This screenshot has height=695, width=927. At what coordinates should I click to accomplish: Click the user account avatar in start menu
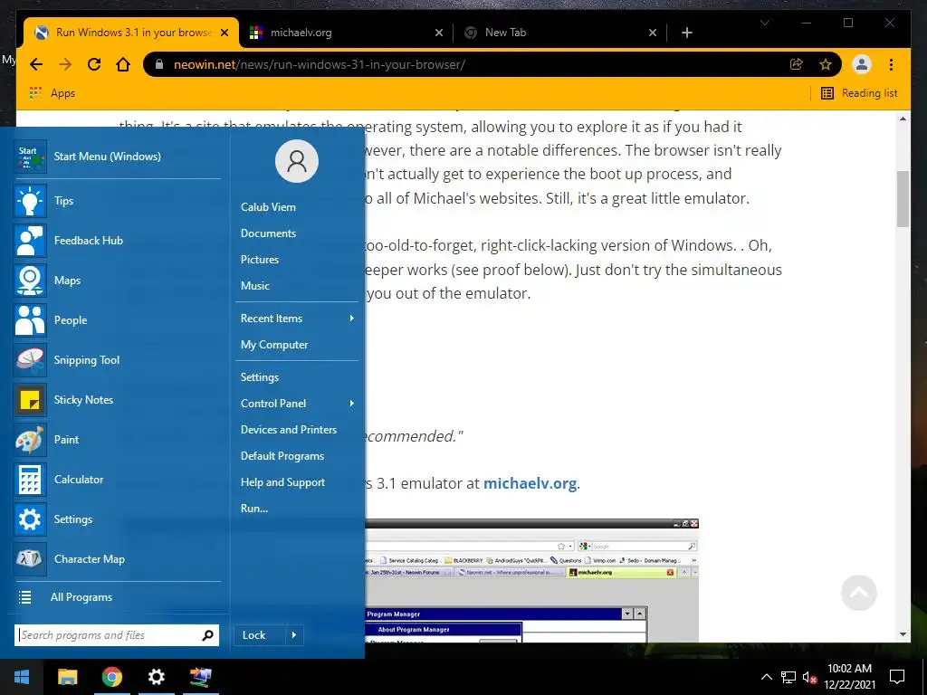[297, 161]
